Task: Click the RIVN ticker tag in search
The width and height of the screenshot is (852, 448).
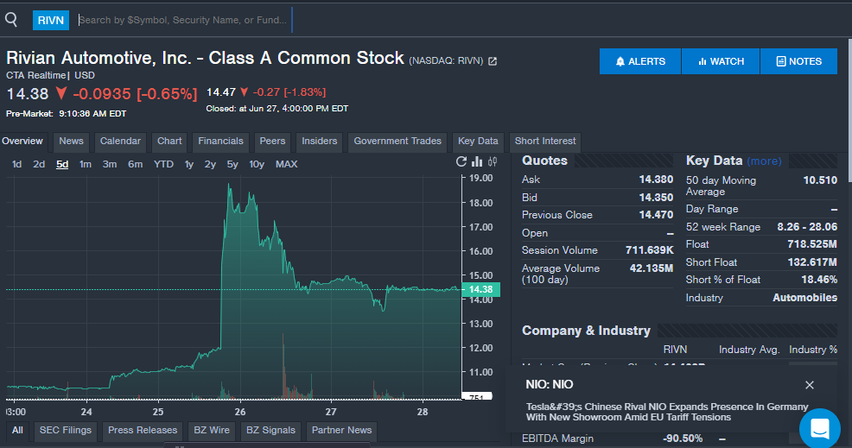Action: tap(50, 20)
